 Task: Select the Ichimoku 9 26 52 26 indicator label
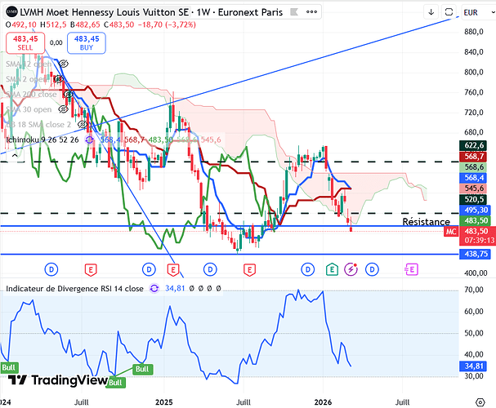pos(42,140)
